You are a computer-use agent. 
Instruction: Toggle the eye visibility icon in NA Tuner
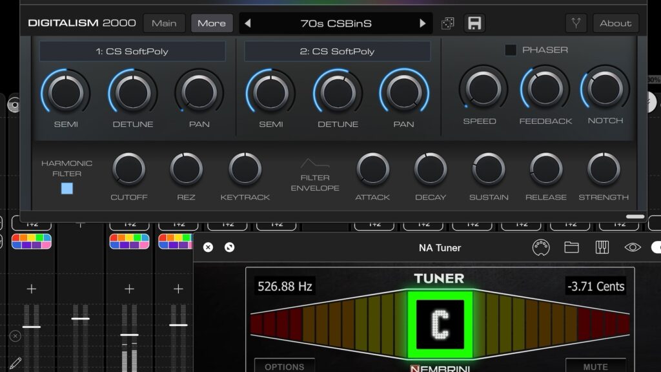click(633, 247)
